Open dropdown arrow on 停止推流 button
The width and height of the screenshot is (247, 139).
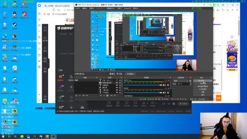coord(211,81)
